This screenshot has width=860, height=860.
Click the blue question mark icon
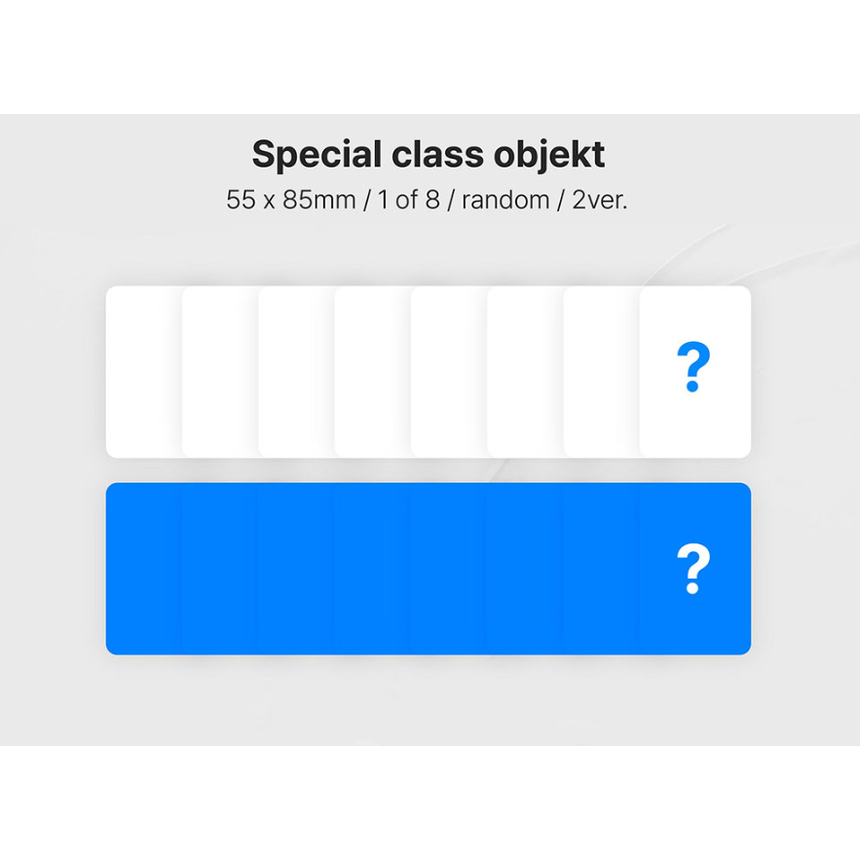(692, 368)
